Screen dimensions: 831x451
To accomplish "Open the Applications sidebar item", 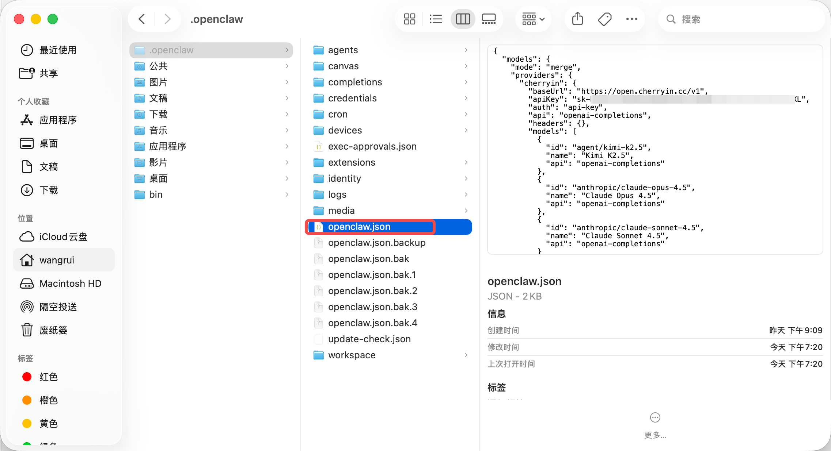I will [x=58, y=120].
